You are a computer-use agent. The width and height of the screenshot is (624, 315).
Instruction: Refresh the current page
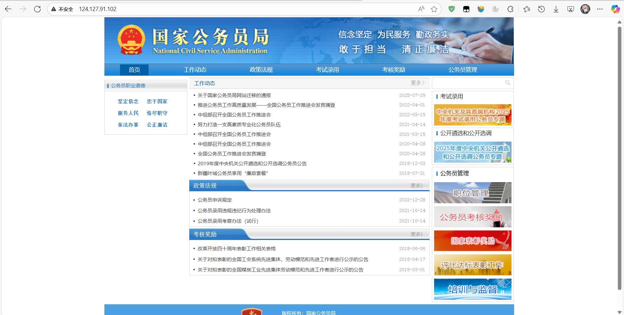[x=37, y=9]
